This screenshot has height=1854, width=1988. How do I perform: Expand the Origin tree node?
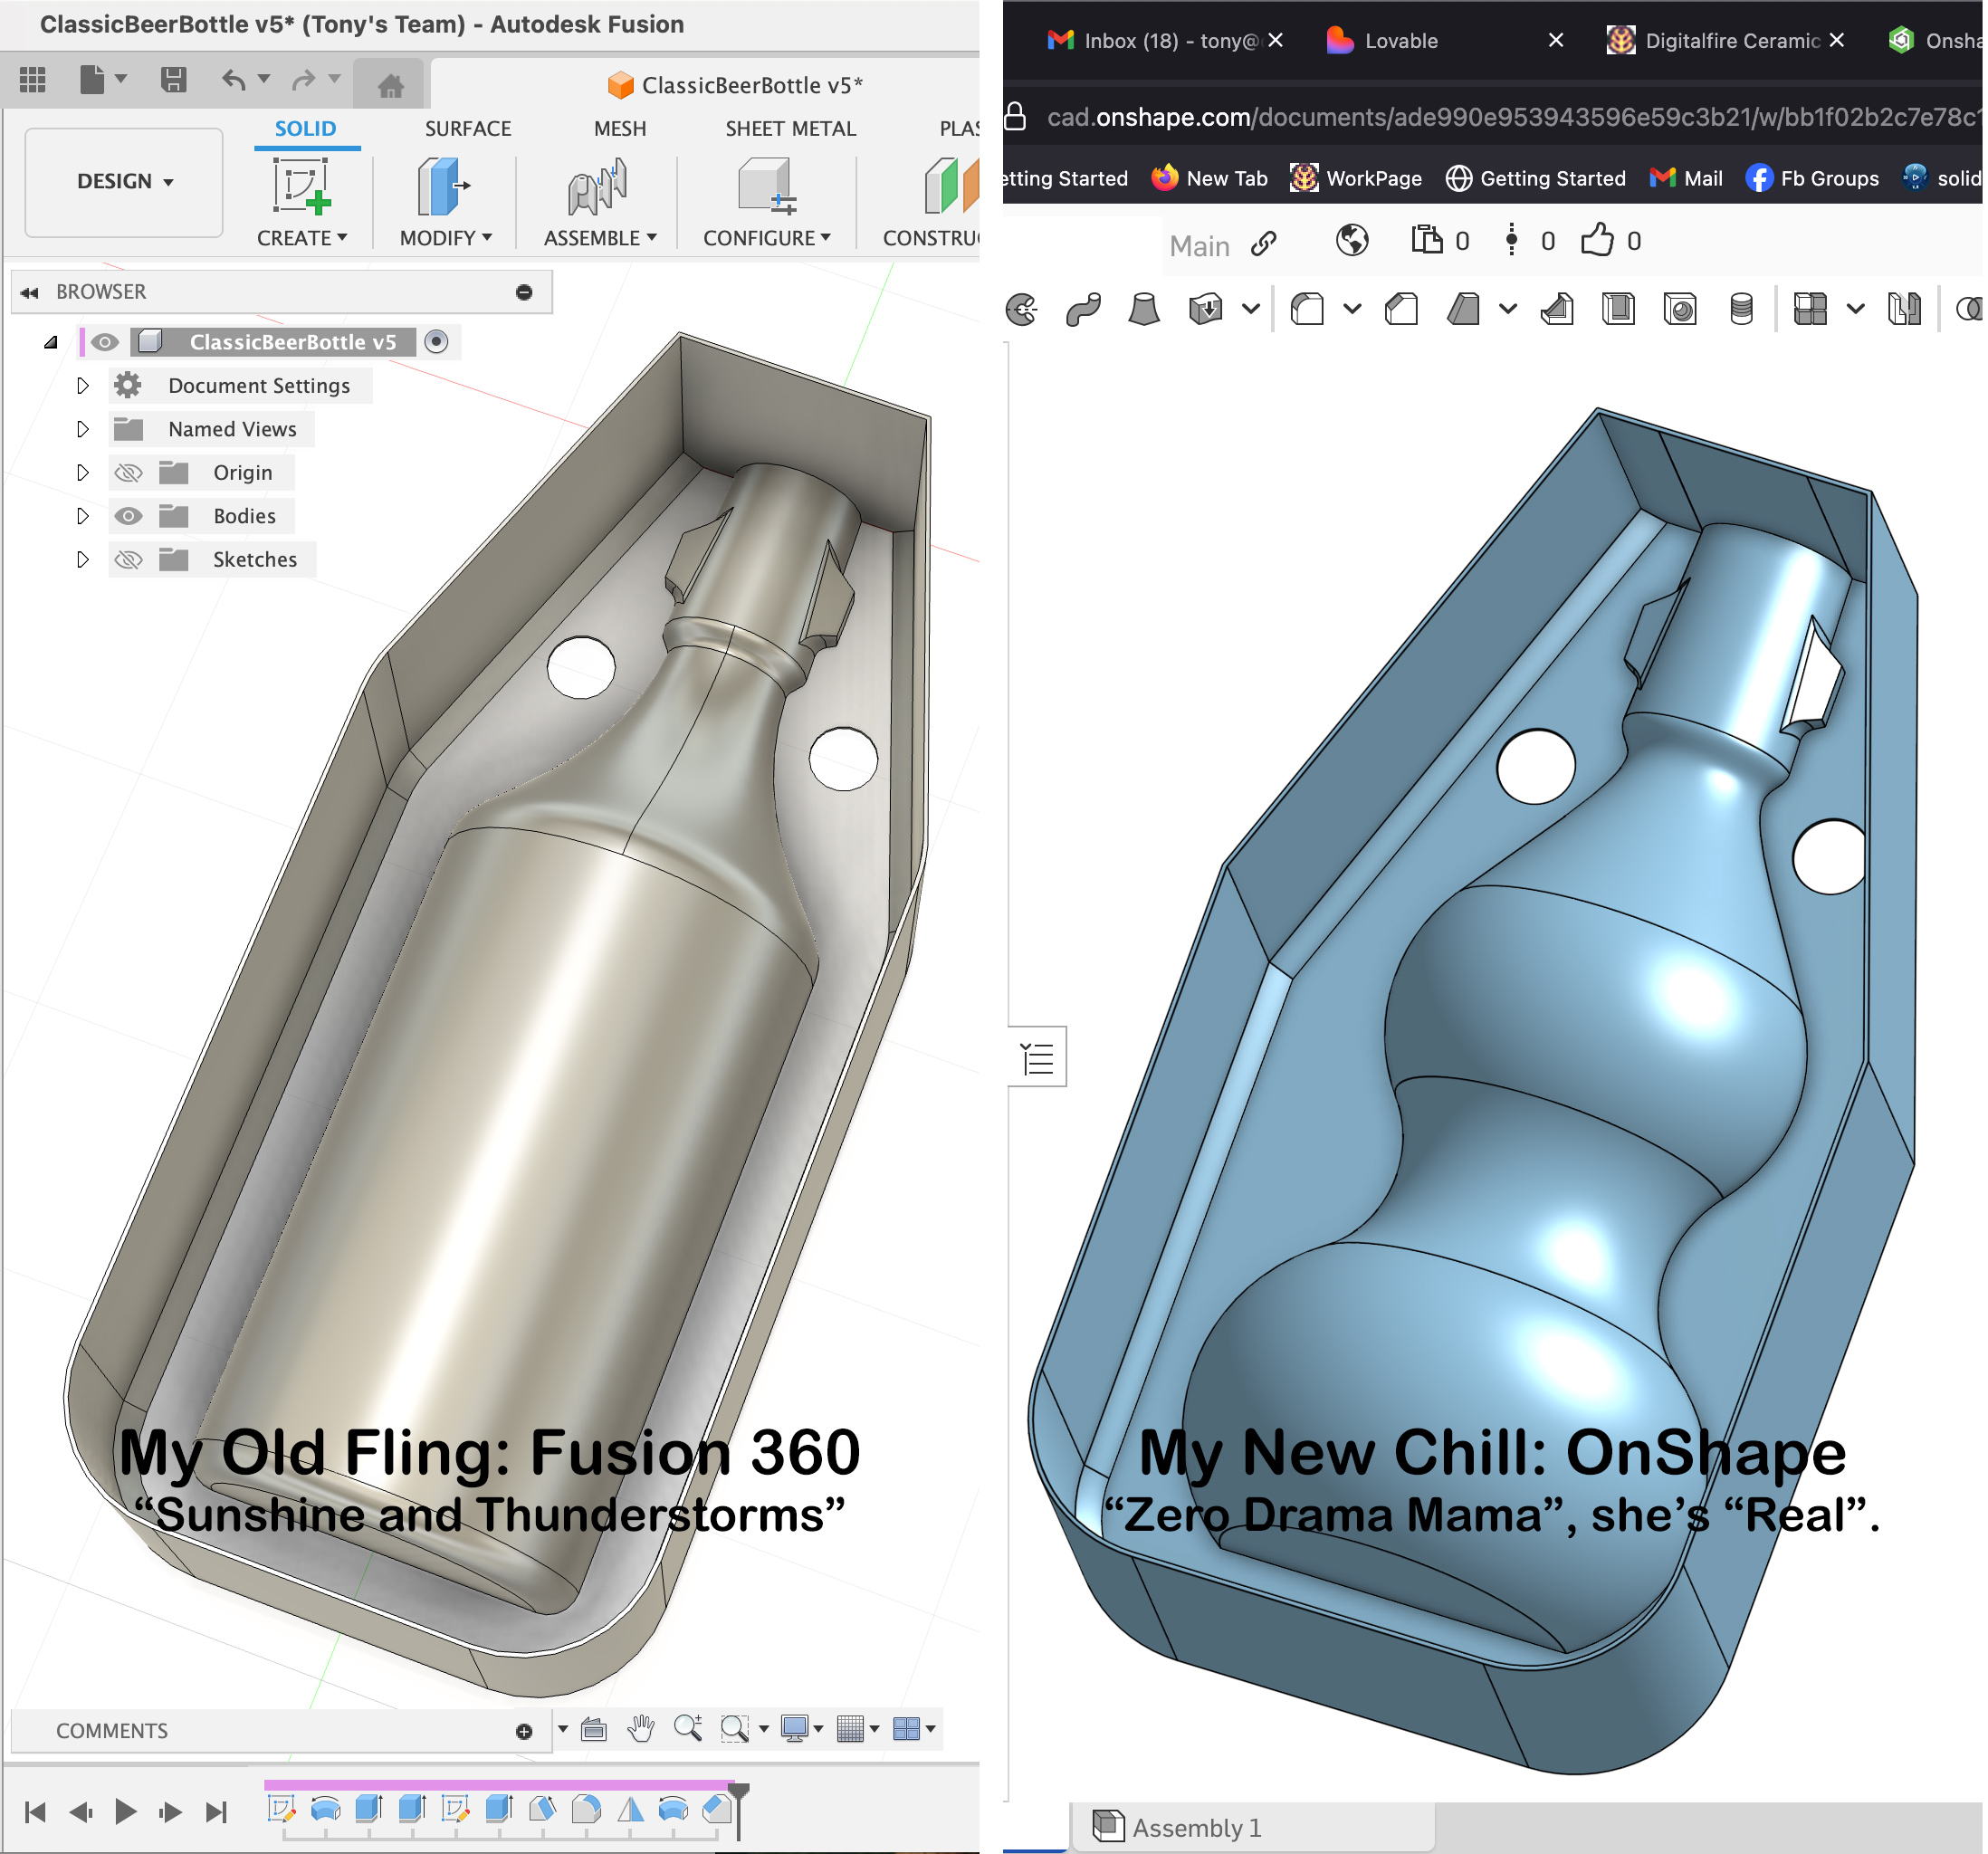(83, 473)
